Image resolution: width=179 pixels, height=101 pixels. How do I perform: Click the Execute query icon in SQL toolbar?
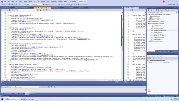[x=2, y=10]
